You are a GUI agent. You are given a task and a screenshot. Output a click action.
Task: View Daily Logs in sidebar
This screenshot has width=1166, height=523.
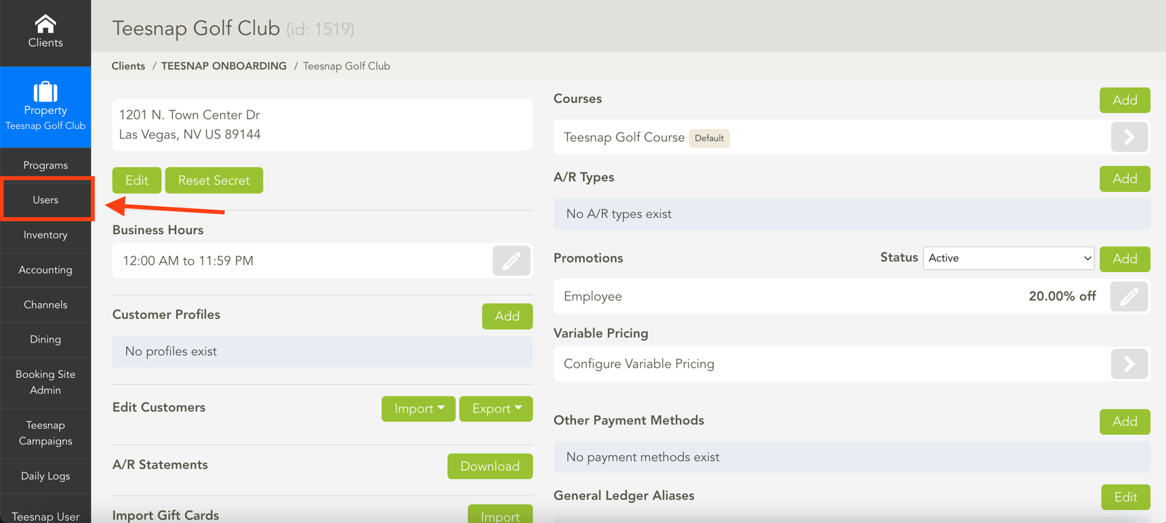(x=45, y=476)
